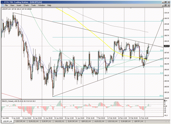This screenshot has width=171, height=124.
Task: Click the 109.75 price axis label
Action: 167,18
